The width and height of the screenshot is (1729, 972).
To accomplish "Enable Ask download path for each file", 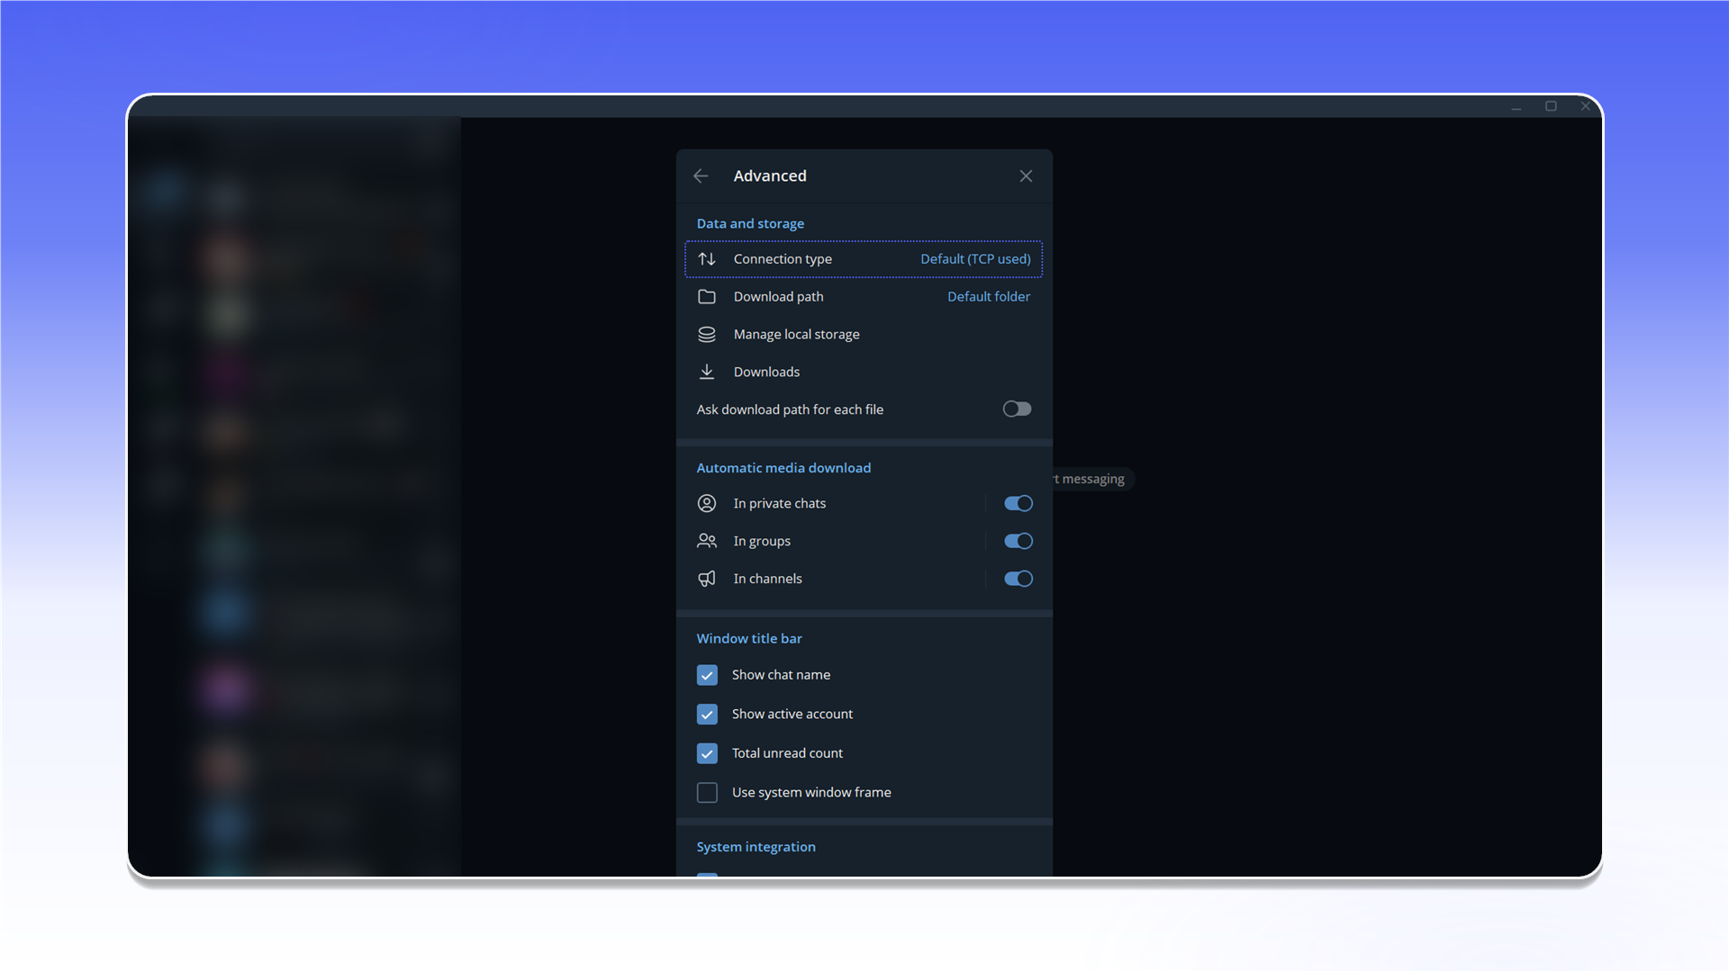I will pyautogui.click(x=1018, y=409).
